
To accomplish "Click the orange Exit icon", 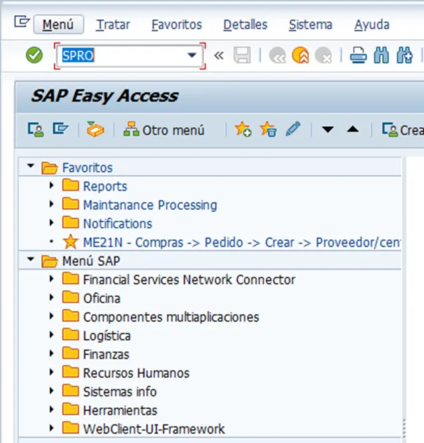I will pyautogui.click(x=300, y=55).
